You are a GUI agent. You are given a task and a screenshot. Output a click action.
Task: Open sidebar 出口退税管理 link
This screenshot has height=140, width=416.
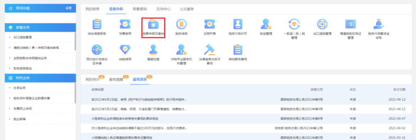tap(23, 37)
